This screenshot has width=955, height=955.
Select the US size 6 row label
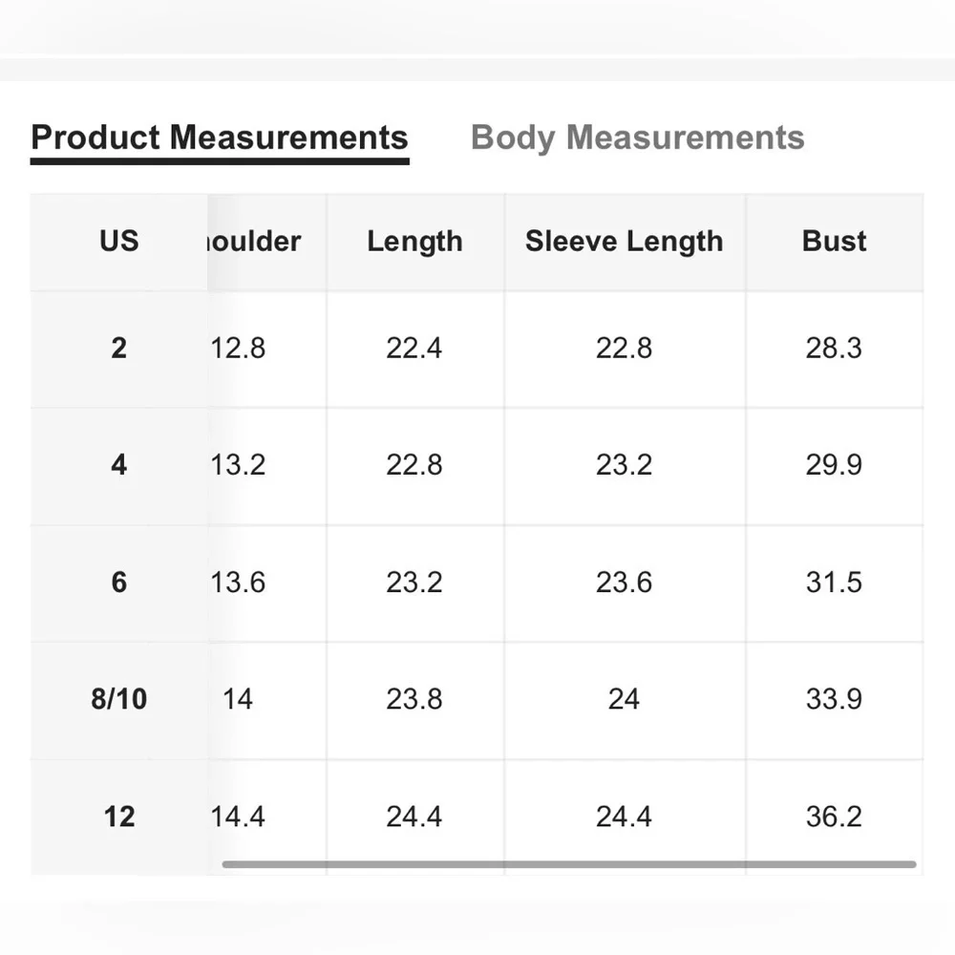tap(118, 583)
